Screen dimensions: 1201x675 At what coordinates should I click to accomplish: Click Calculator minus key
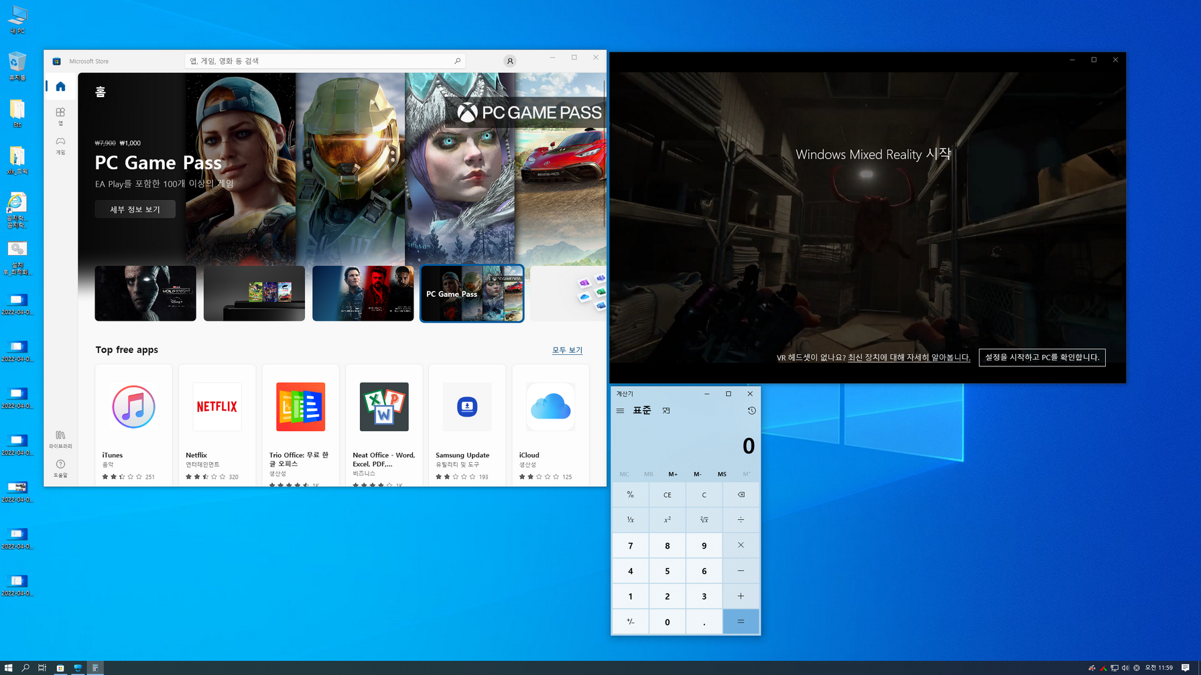tap(741, 571)
